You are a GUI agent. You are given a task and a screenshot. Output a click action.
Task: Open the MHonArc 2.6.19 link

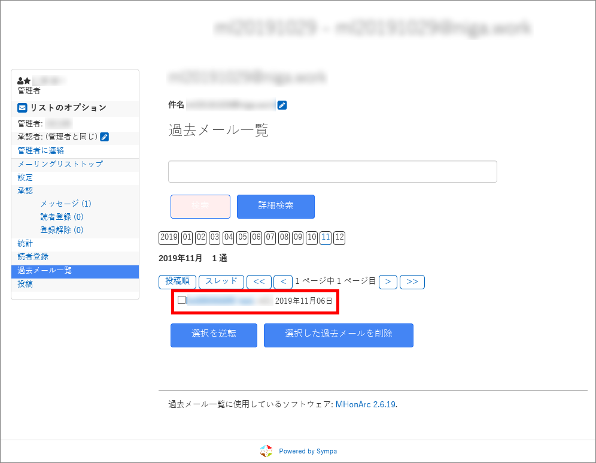click(x=365, y=404)
